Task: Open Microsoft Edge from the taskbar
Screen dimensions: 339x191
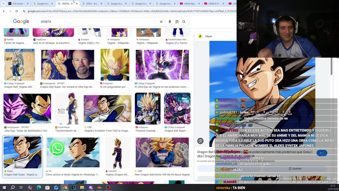Action: pos(39,188)
